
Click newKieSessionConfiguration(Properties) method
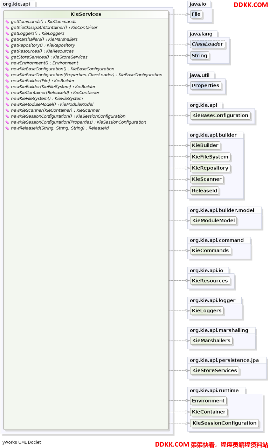[x=78, y=122]
